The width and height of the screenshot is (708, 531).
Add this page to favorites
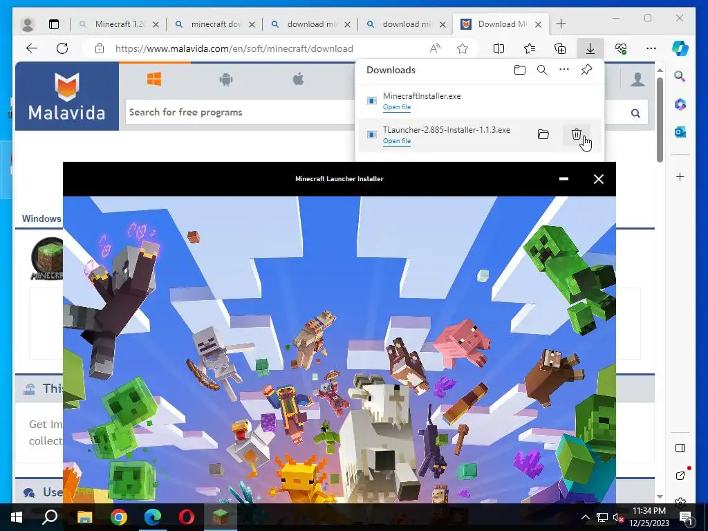pyautogui.click(x=463, y=48)
